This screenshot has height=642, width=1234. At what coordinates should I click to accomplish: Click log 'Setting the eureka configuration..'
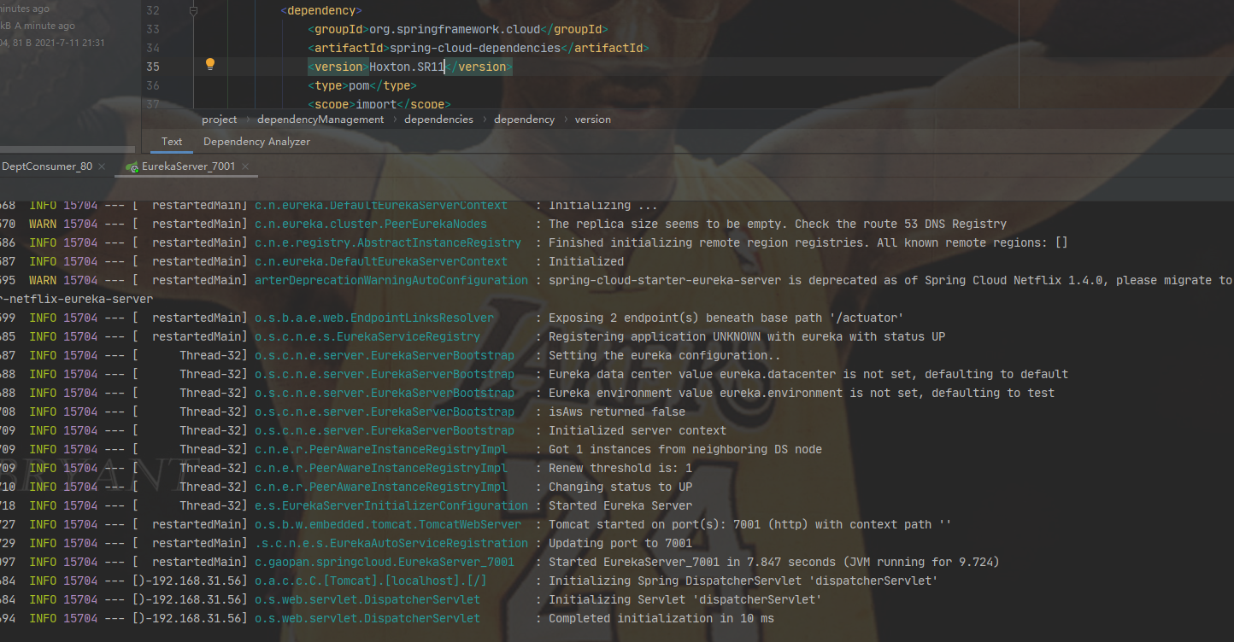tap(665, 355)
